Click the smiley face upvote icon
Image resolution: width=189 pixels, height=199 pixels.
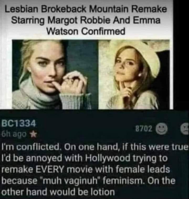(x=161, y=128)
